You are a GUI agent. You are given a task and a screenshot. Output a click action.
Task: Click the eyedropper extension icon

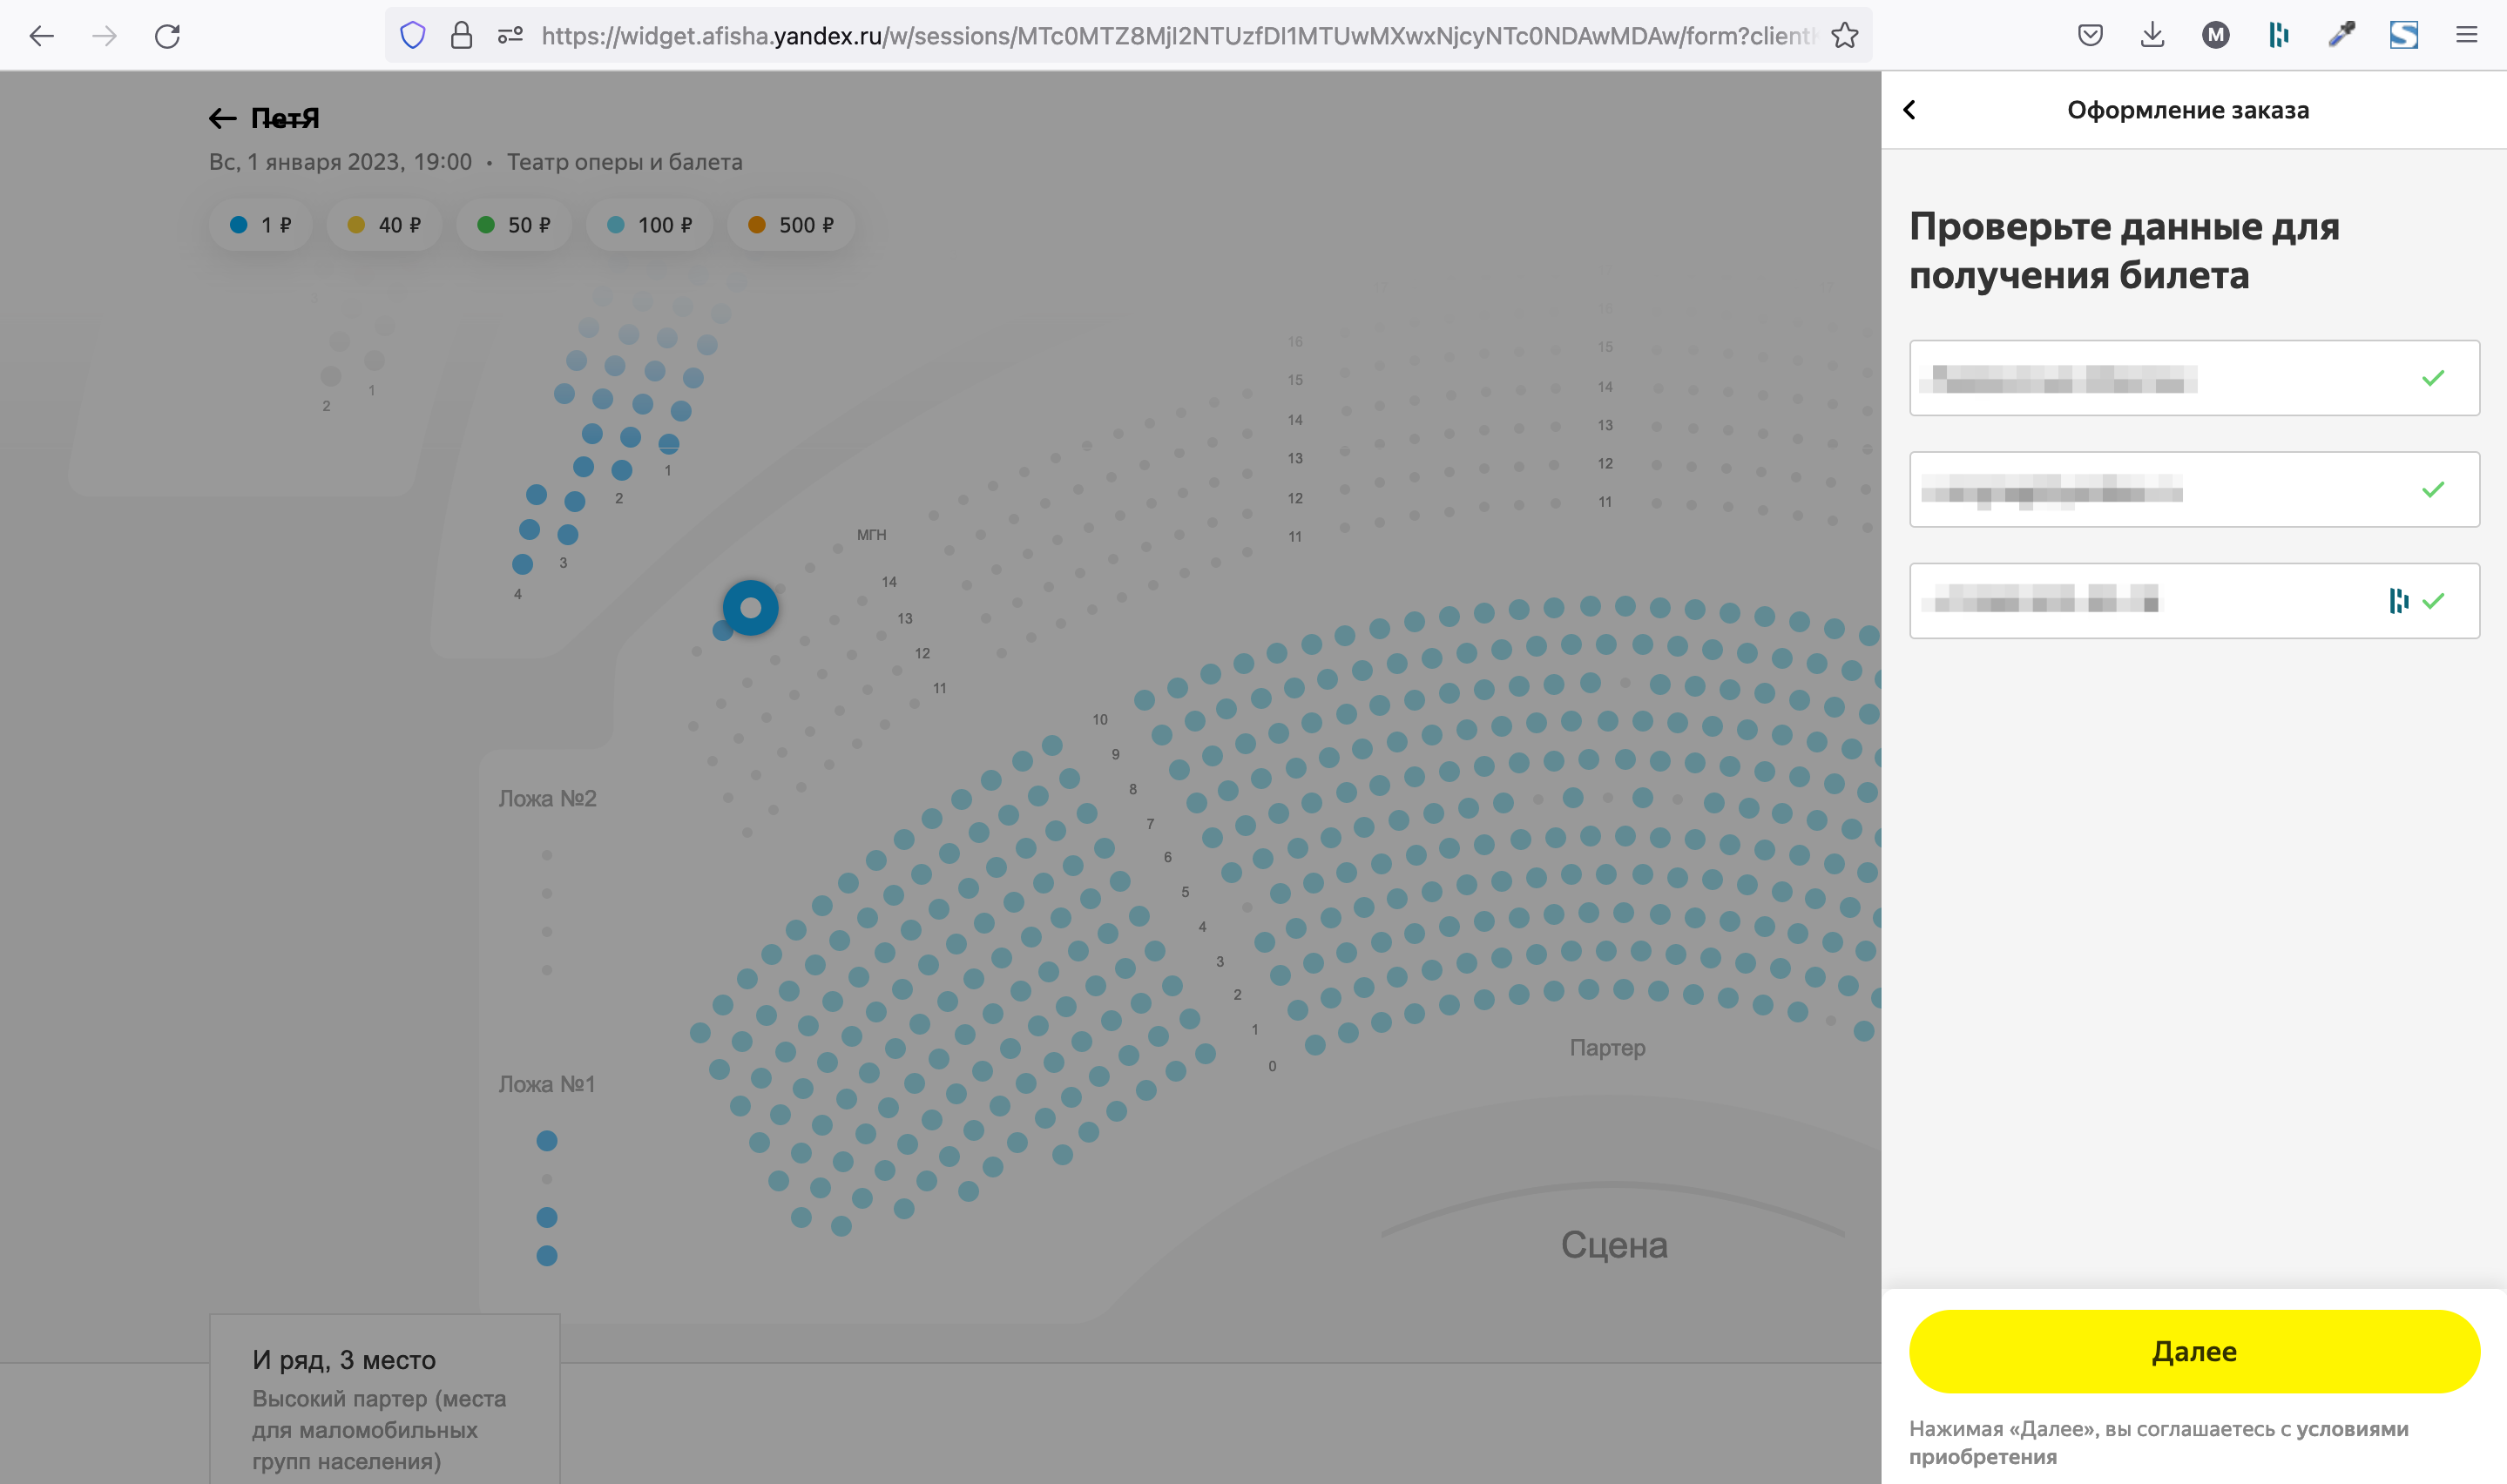[2341, 36]
